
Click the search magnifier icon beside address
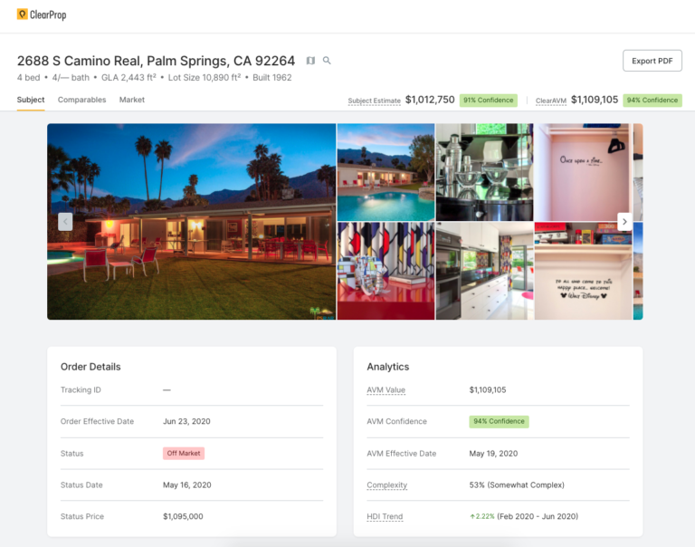[x=327, y=61]
